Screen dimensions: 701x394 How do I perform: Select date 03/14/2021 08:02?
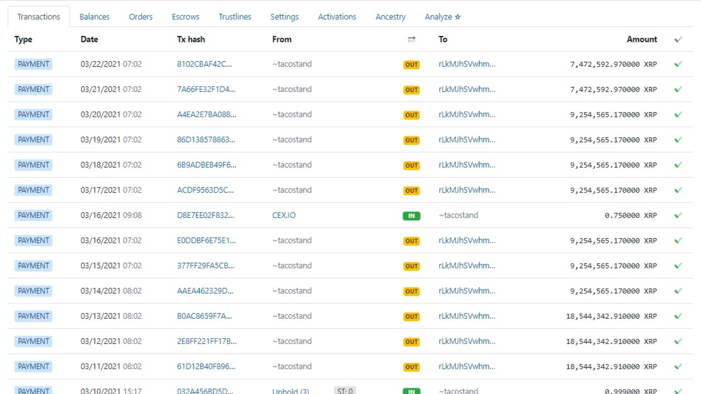click(111, 291)
